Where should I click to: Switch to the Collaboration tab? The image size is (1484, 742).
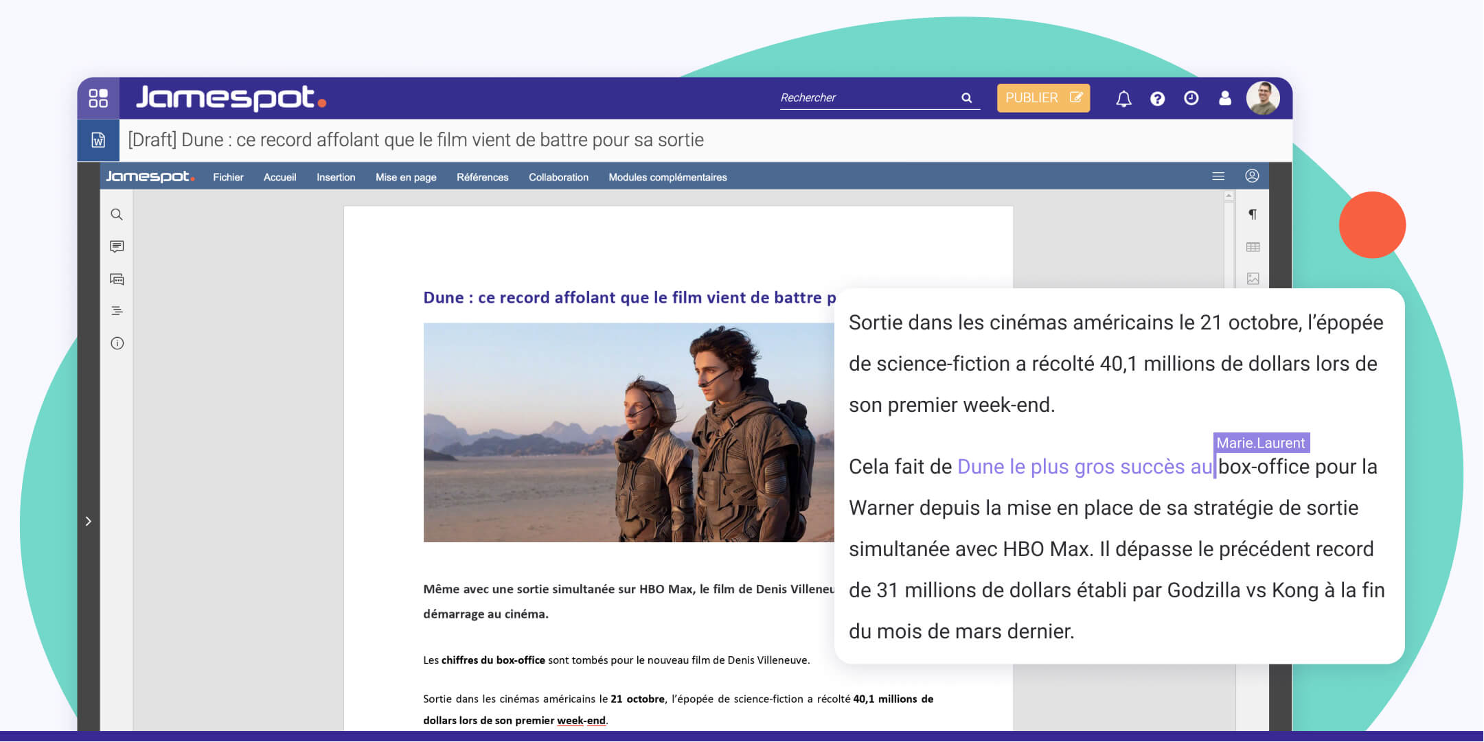pos(558,177)
